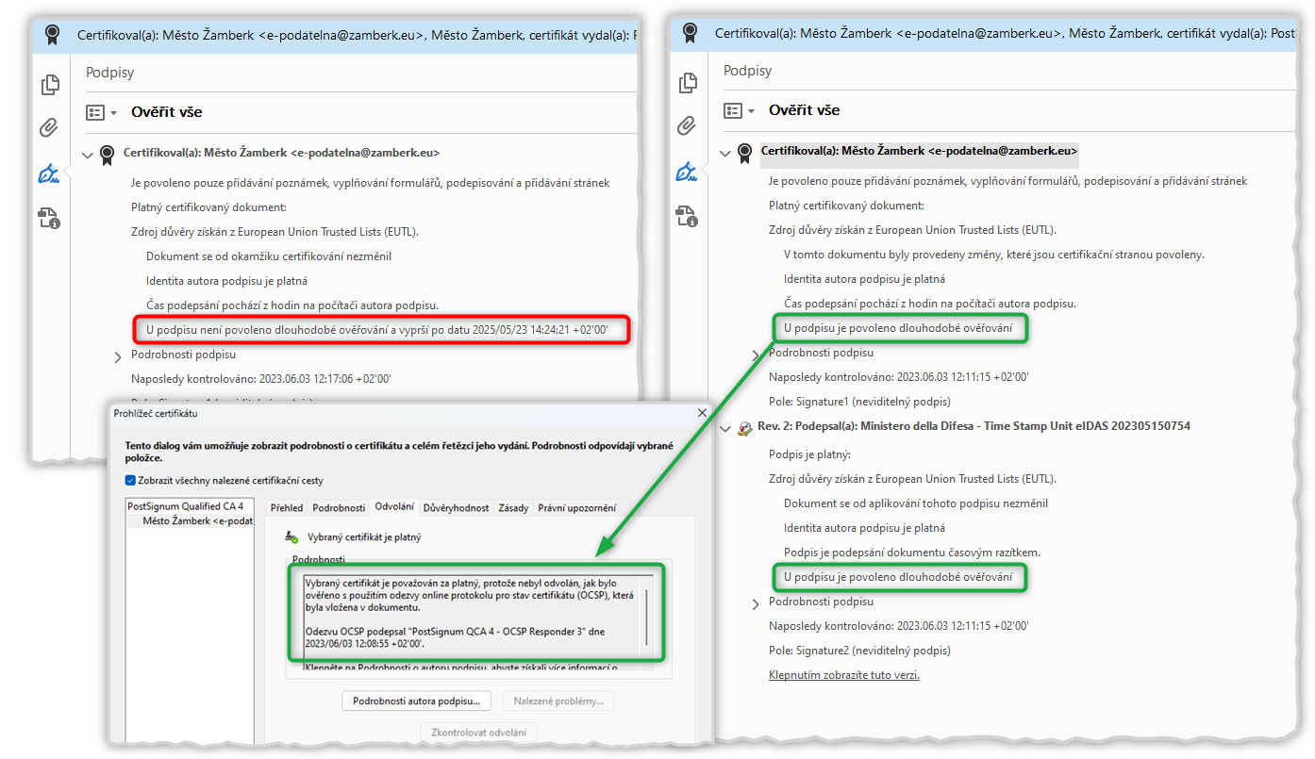Select the 'Město Žamberk' certificate in the certificate tree

click(197, 520)
